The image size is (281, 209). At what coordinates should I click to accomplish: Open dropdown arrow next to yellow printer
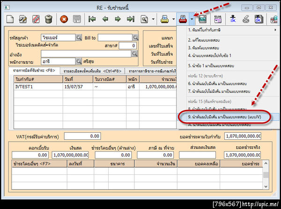tap(173, 19)
